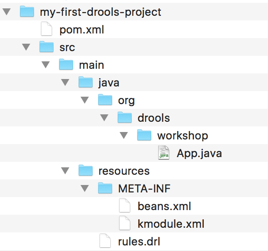The image size is (268, 251).
Task: Click the kmodule.xml file icon
Action: pyautogui.click(x=125, y=223)
